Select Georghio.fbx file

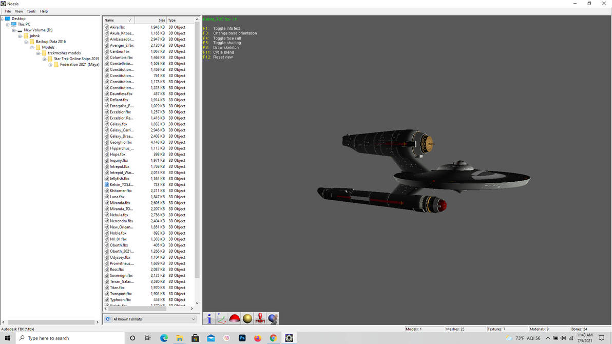pos(121,142)
